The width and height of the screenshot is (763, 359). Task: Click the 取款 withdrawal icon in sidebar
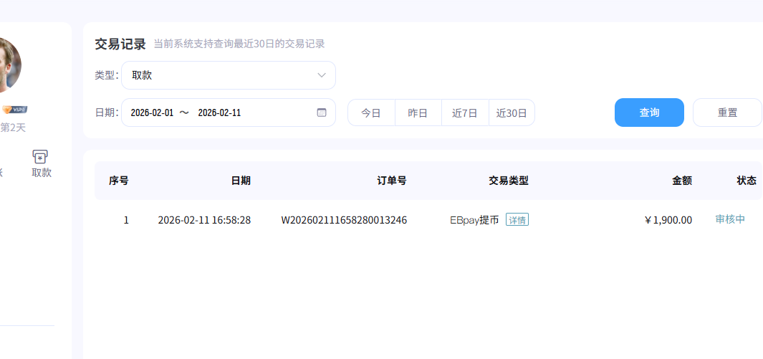pos(41,157)
